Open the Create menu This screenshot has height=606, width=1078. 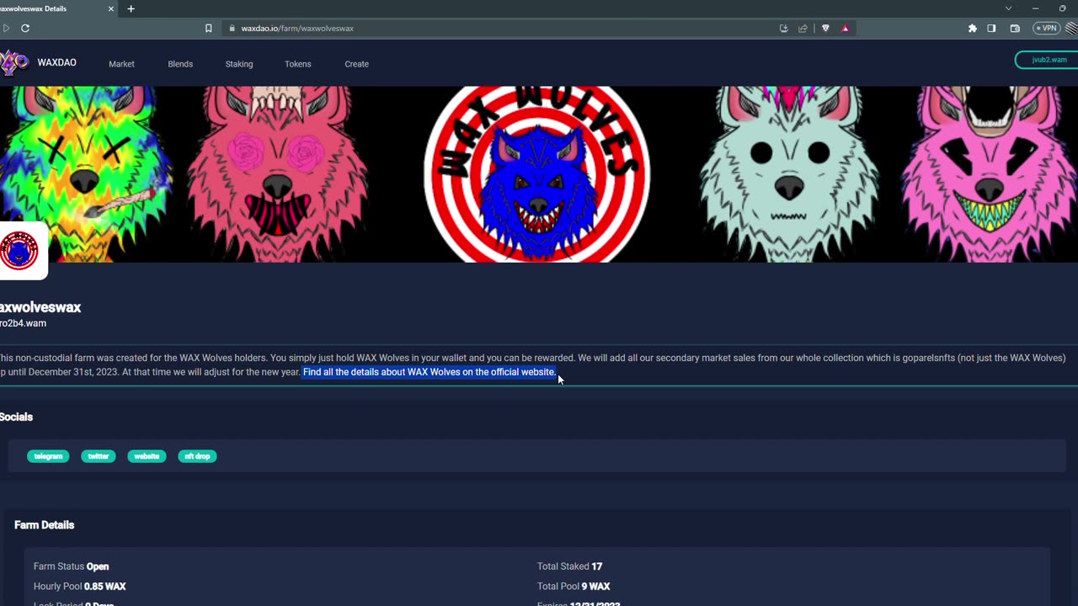click(356, 64)
